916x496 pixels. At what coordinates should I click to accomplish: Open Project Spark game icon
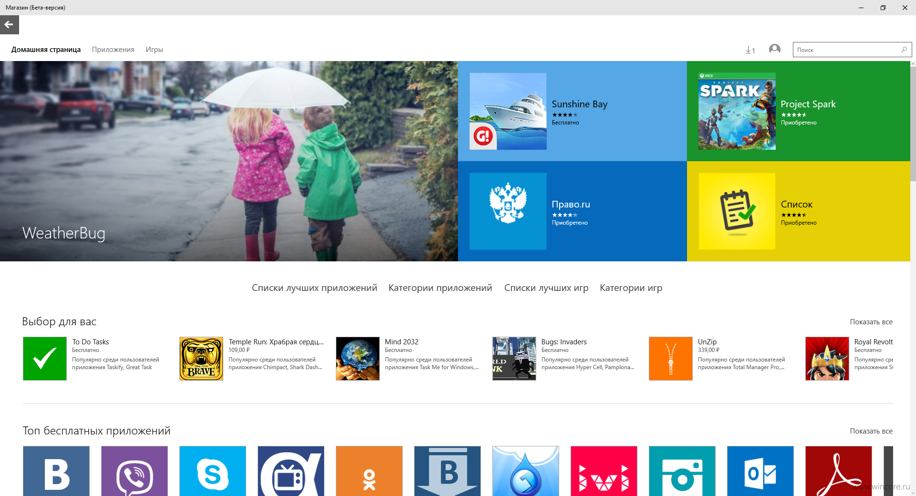tap(737, 111)
